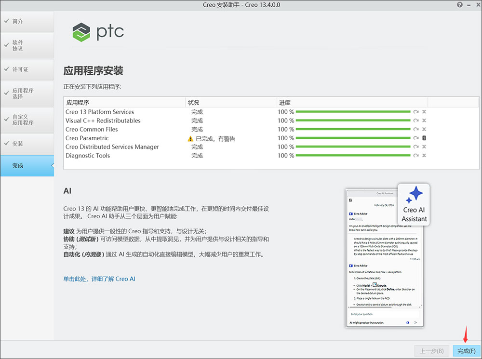
Task: Click the 进度 column header
Action: point(352,102)
